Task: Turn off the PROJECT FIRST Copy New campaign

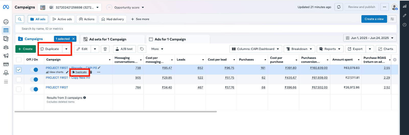Action: pos(34,79)
